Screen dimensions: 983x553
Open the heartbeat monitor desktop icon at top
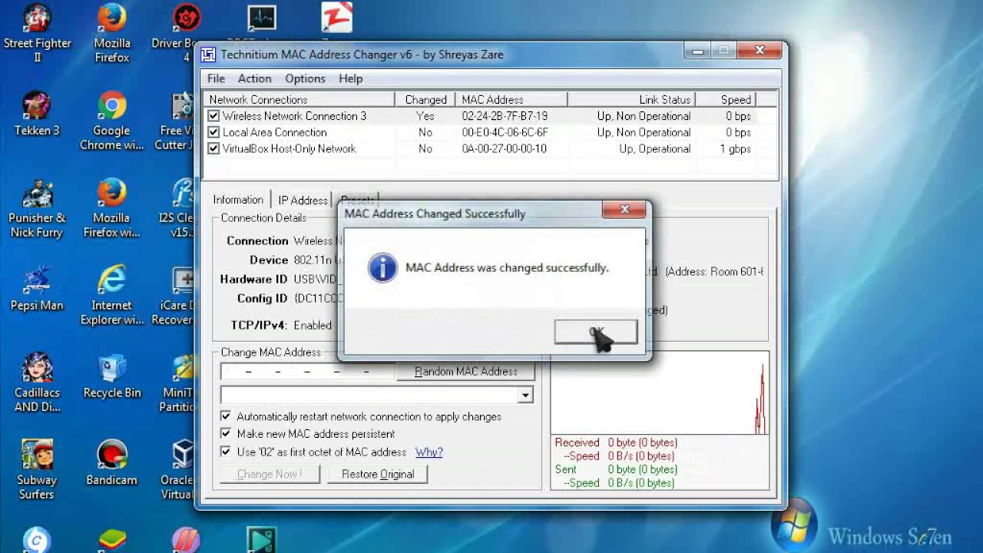[x=262, y=19]
